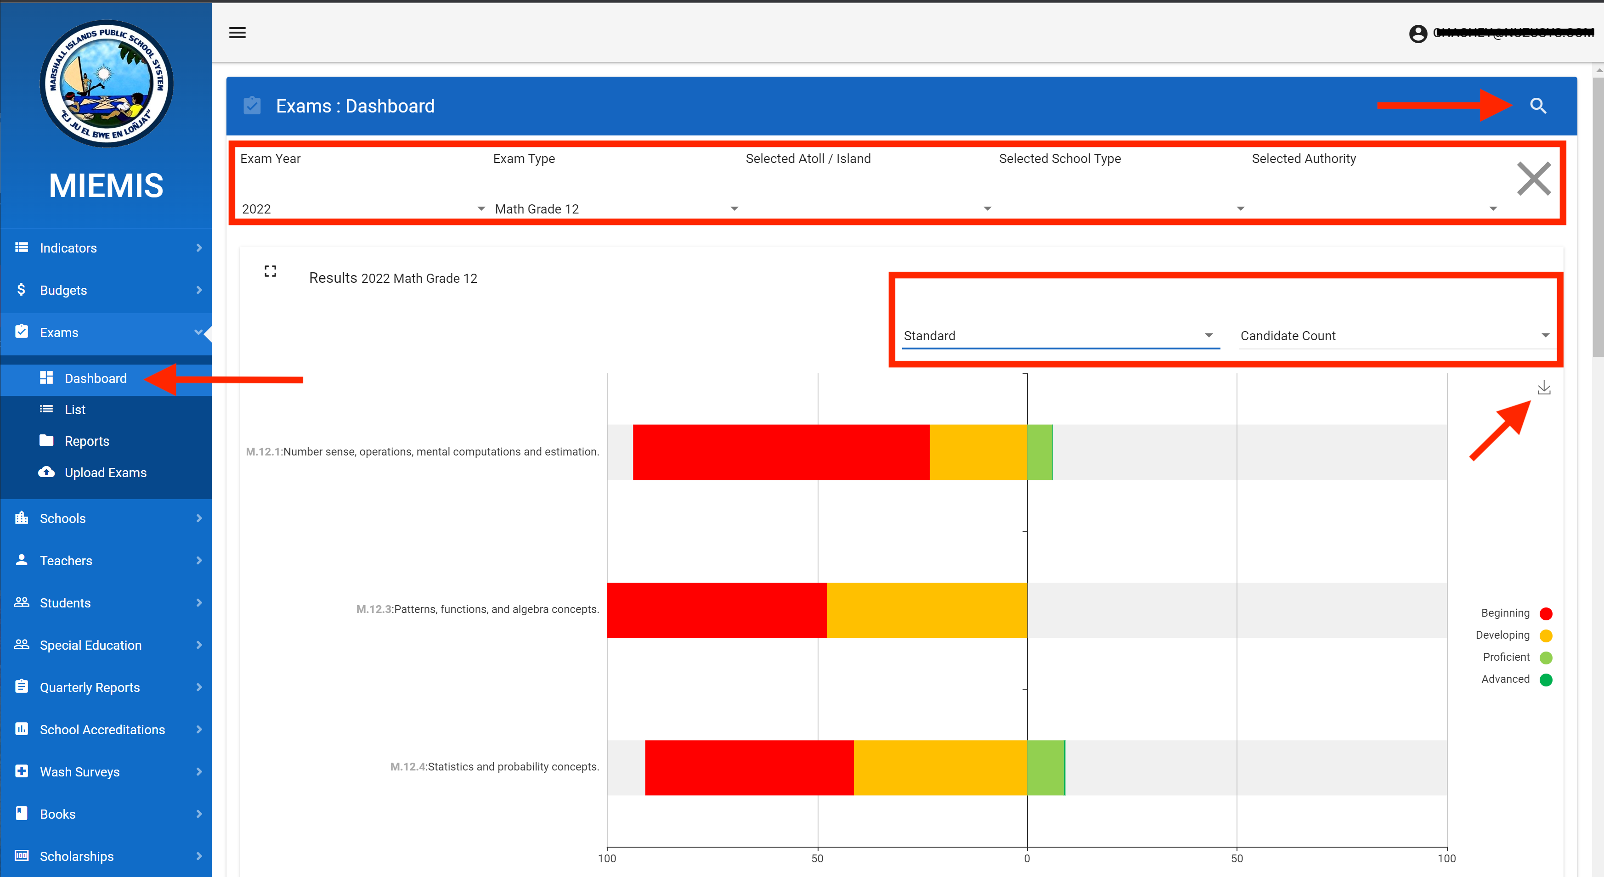This screenshot has height=877, width=1604.
Task: Toggle the Developing legend item
Action: [x=1502, y=635]
